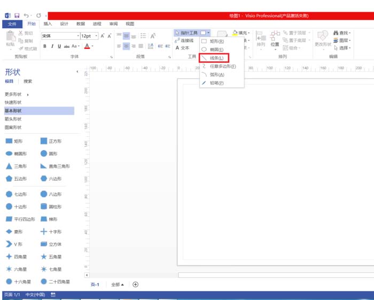Toggle align top in paragraph group
374x300 pixels.
tap(119, 36)
